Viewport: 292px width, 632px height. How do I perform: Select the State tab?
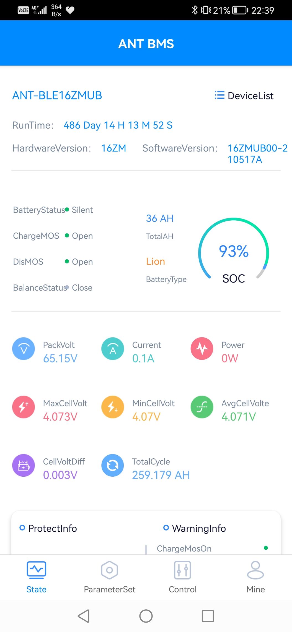pos(36,577)
